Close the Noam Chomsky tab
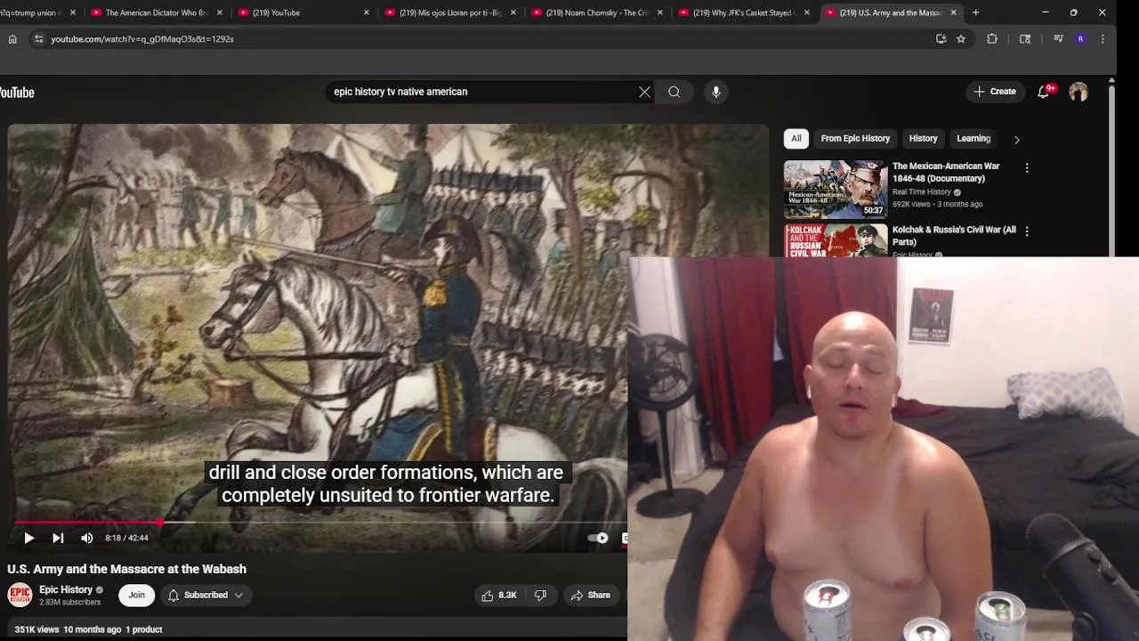This screenshot has width=1139, height=641. pyautogui.click(x=659, y=12)
